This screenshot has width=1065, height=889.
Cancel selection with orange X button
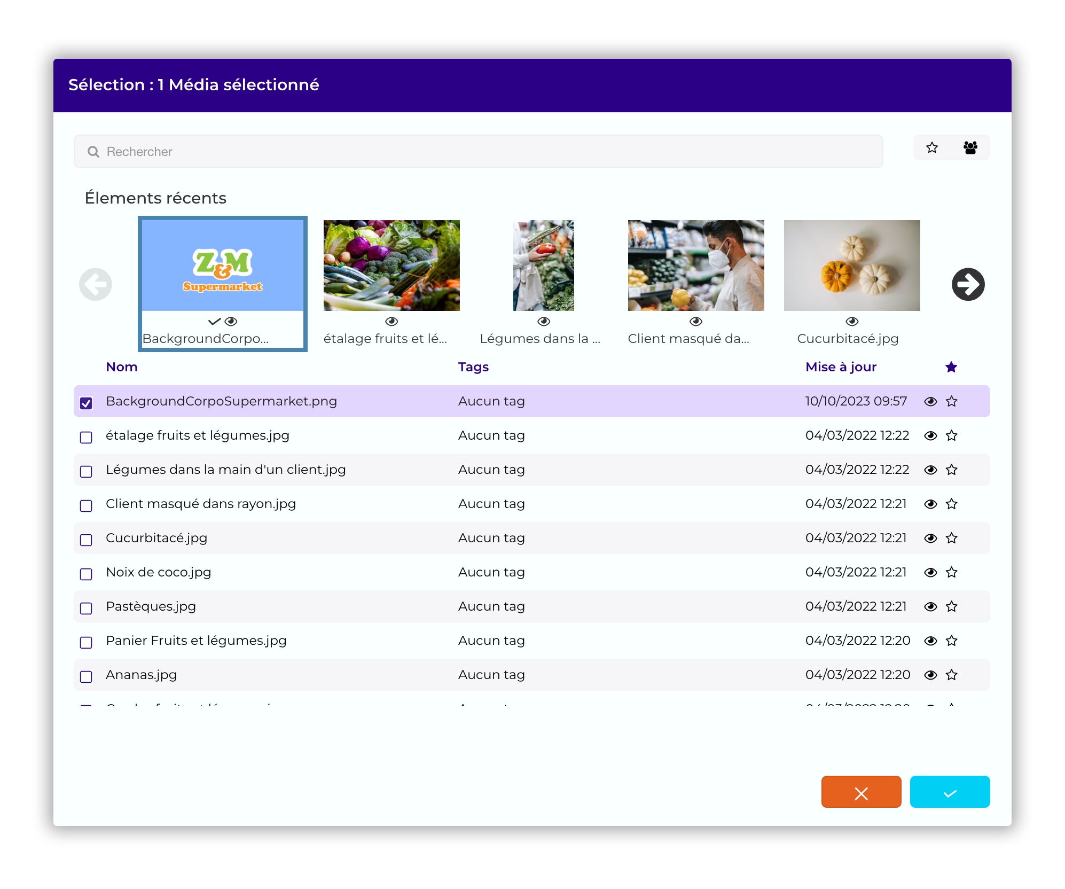pyautogui.click(x=861, y=792)
